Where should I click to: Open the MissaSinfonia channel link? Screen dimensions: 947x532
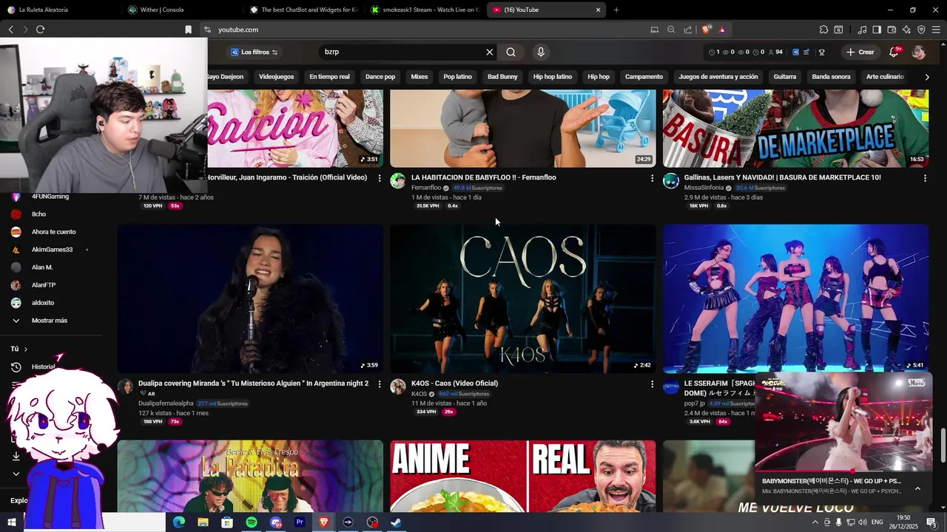click(x=704, y=188)
